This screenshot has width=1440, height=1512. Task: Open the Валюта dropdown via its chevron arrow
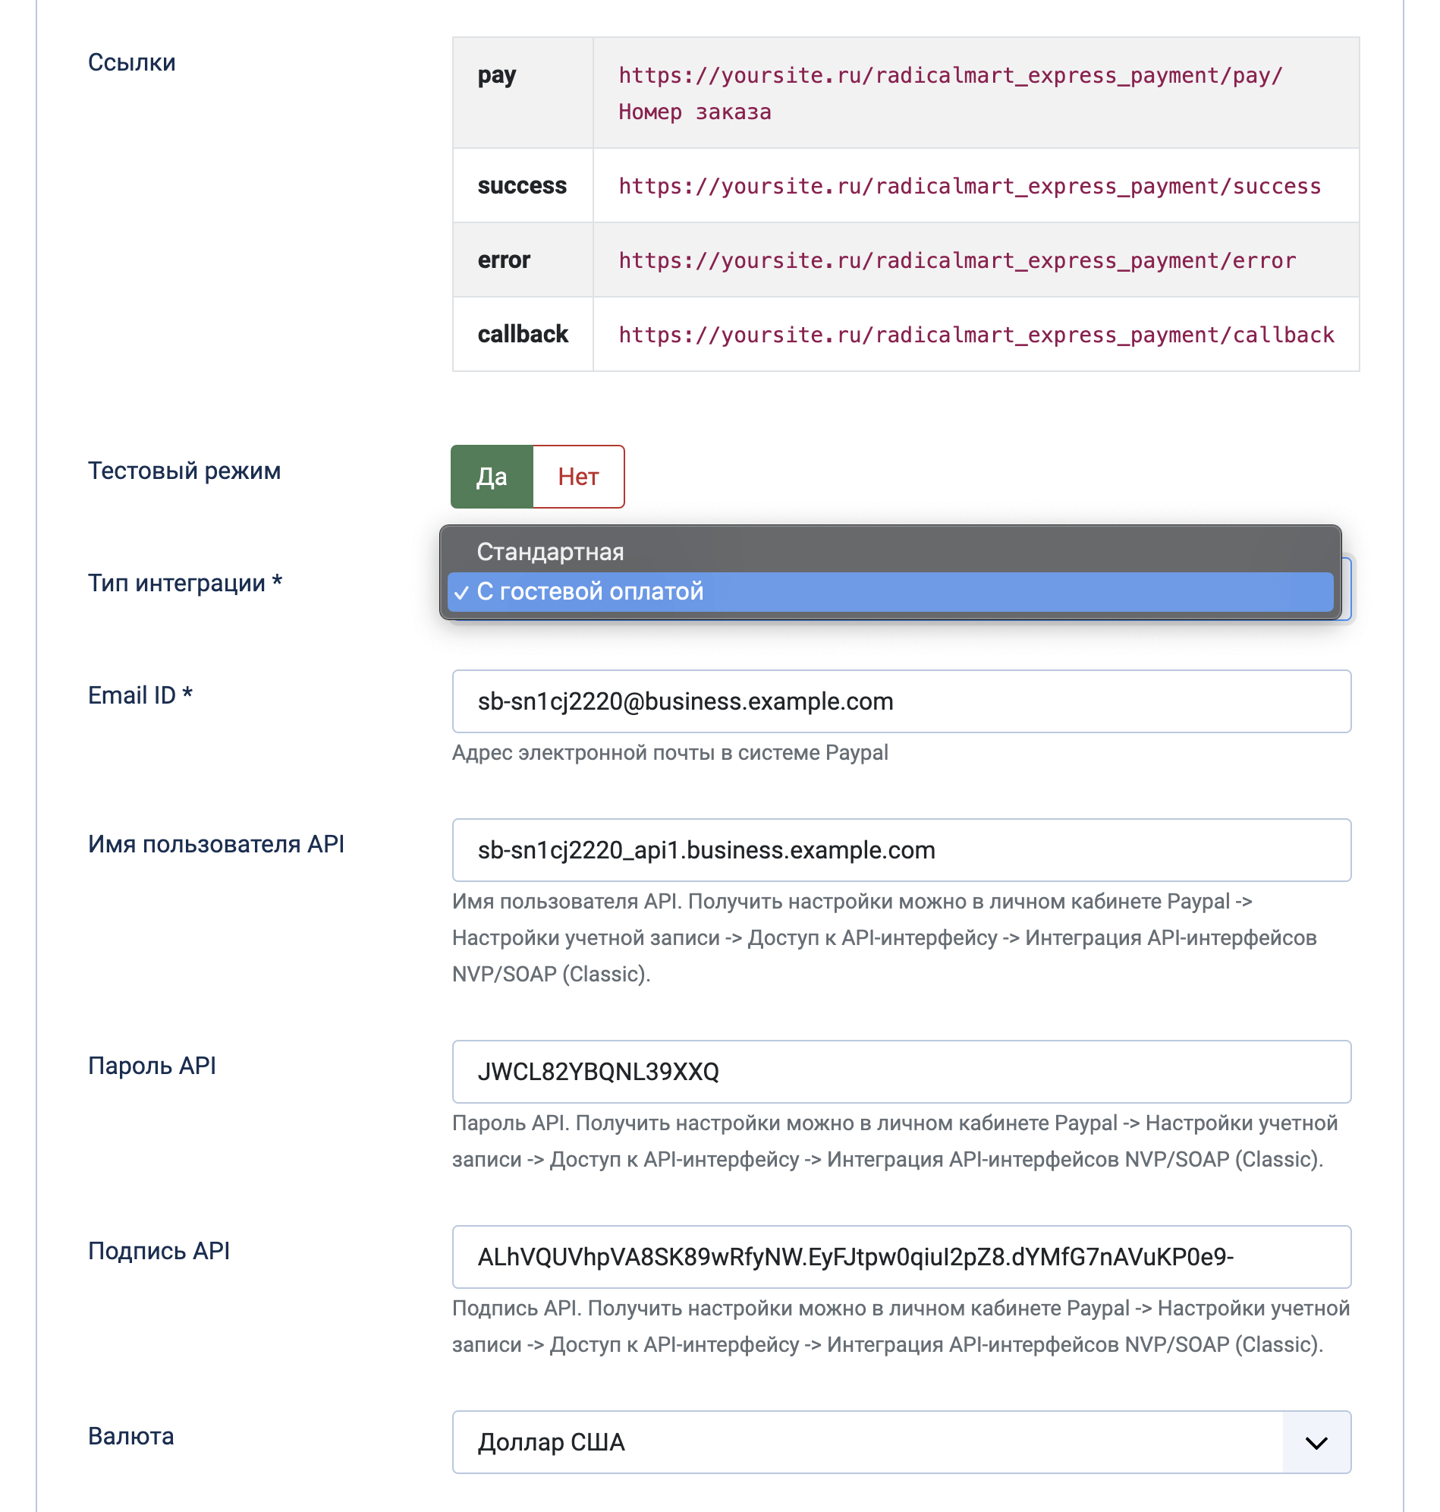pyautogui.click(x=1316, y=1442)
